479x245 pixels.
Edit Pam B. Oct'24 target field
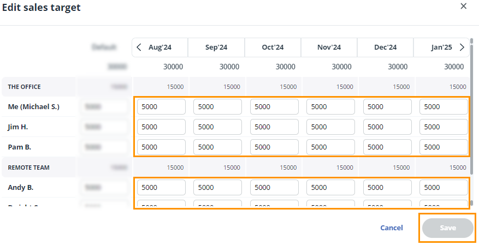[274, 147]
